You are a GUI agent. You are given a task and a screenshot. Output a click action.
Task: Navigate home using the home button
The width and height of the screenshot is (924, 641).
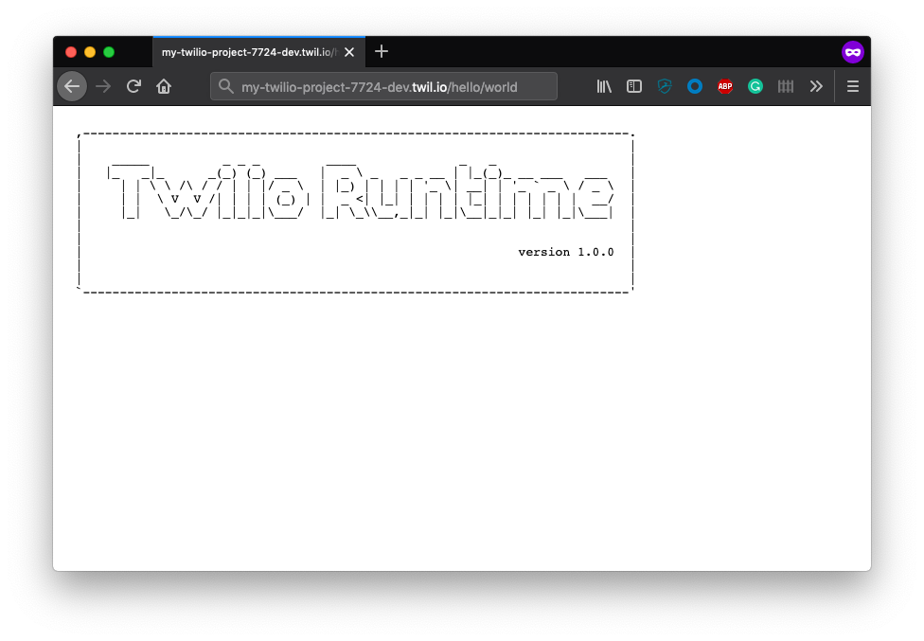[x=163, y=86]
